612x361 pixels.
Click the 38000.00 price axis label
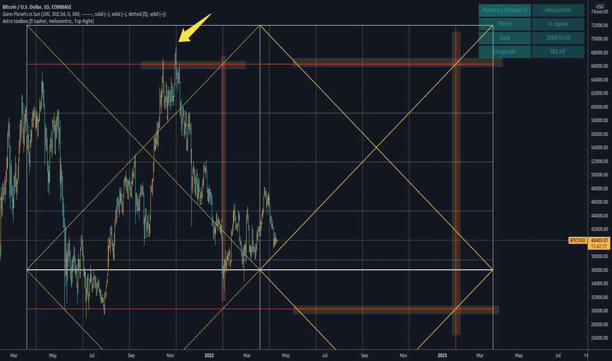(600, 257)
